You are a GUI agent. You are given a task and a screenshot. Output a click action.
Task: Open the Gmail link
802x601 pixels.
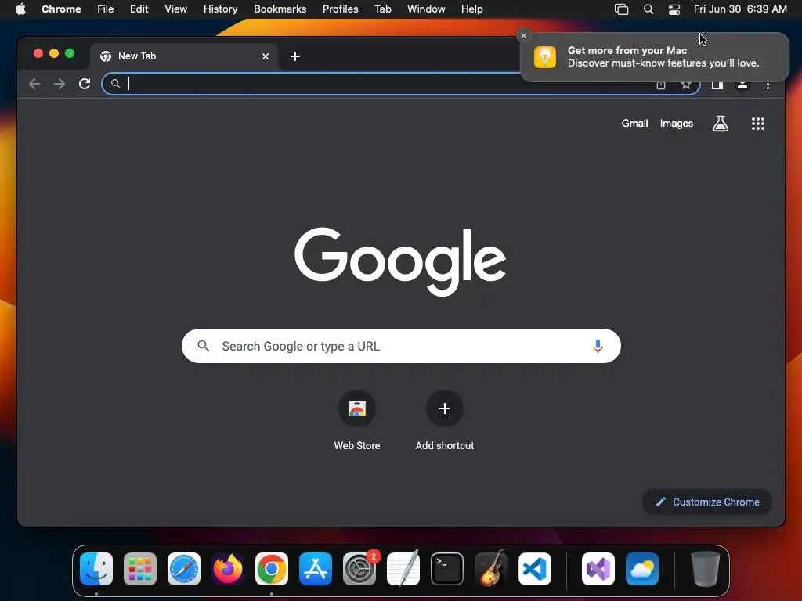pos(634,123)
